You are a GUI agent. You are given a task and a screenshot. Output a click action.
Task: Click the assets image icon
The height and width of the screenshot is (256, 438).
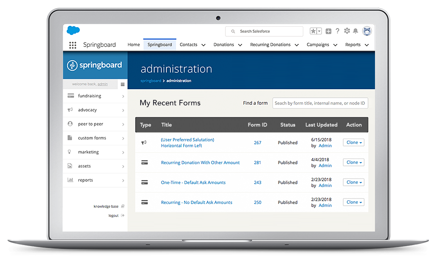point(70,166)
